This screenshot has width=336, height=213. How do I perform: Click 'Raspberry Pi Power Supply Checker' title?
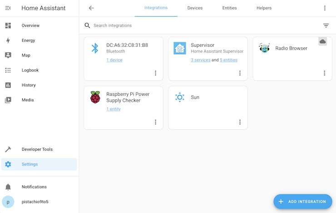click(x=128, y=97)
